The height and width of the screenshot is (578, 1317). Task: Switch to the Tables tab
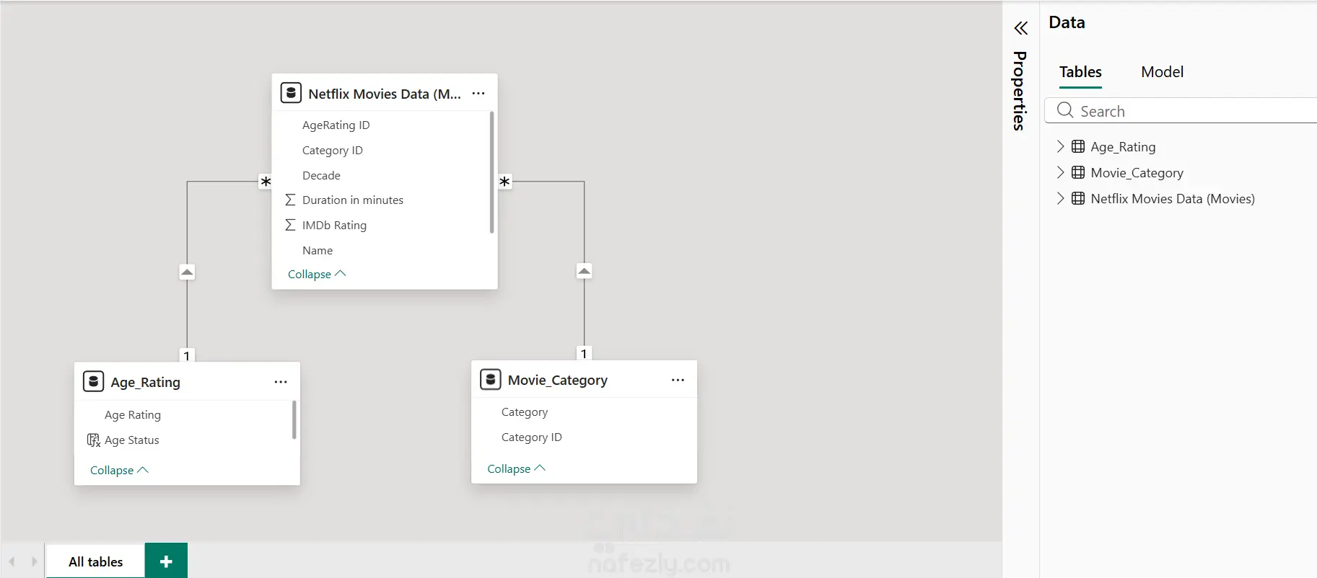pos(1080,72)
